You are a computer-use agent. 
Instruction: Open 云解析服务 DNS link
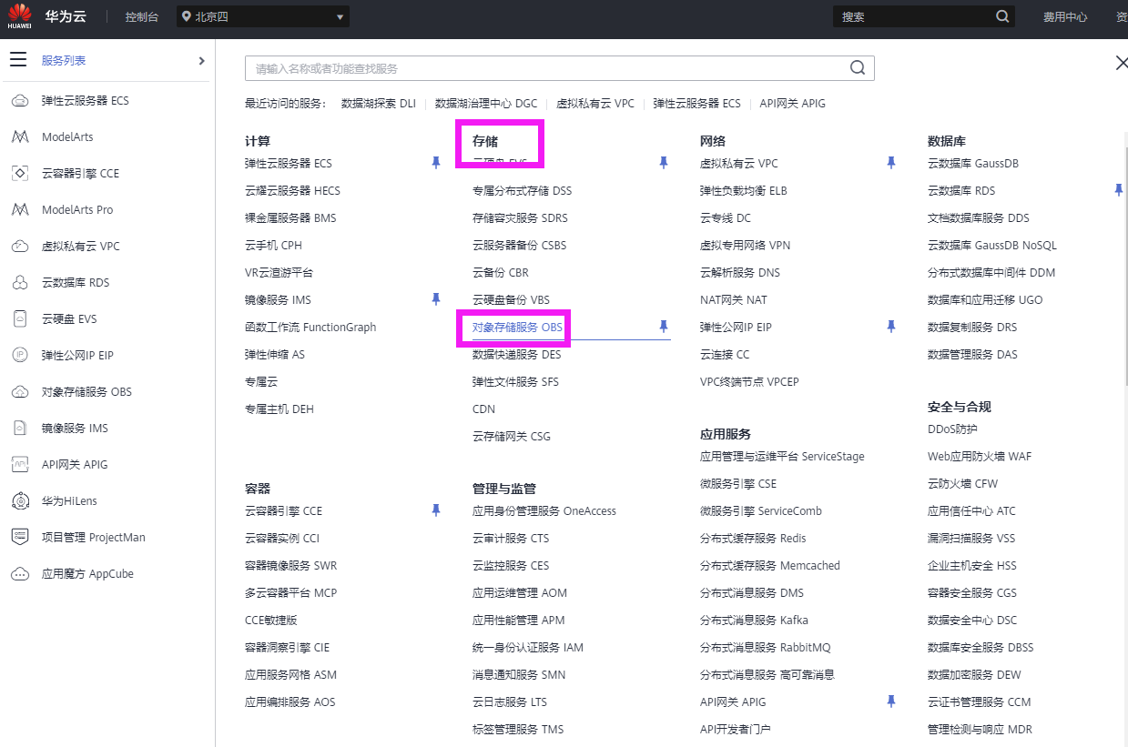[x=740, y=273]
